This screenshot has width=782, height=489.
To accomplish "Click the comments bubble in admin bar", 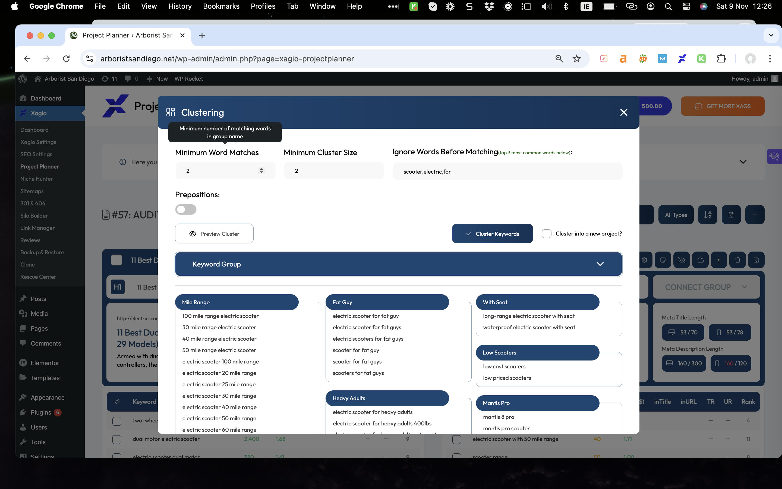I will tap(131, 79).
